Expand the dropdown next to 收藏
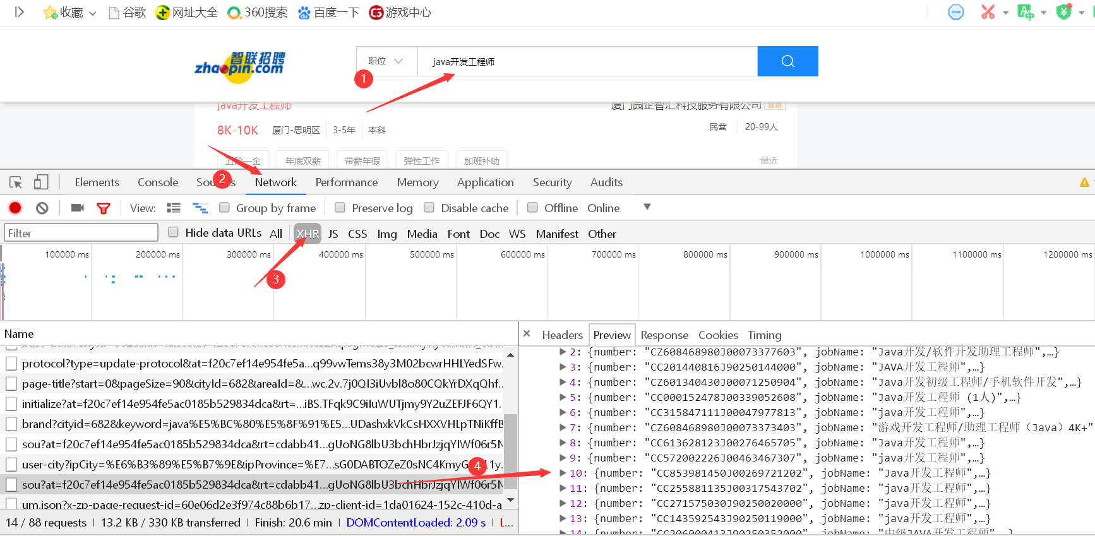The height and width of the screenshot is (536, 1095). (93, 13)
